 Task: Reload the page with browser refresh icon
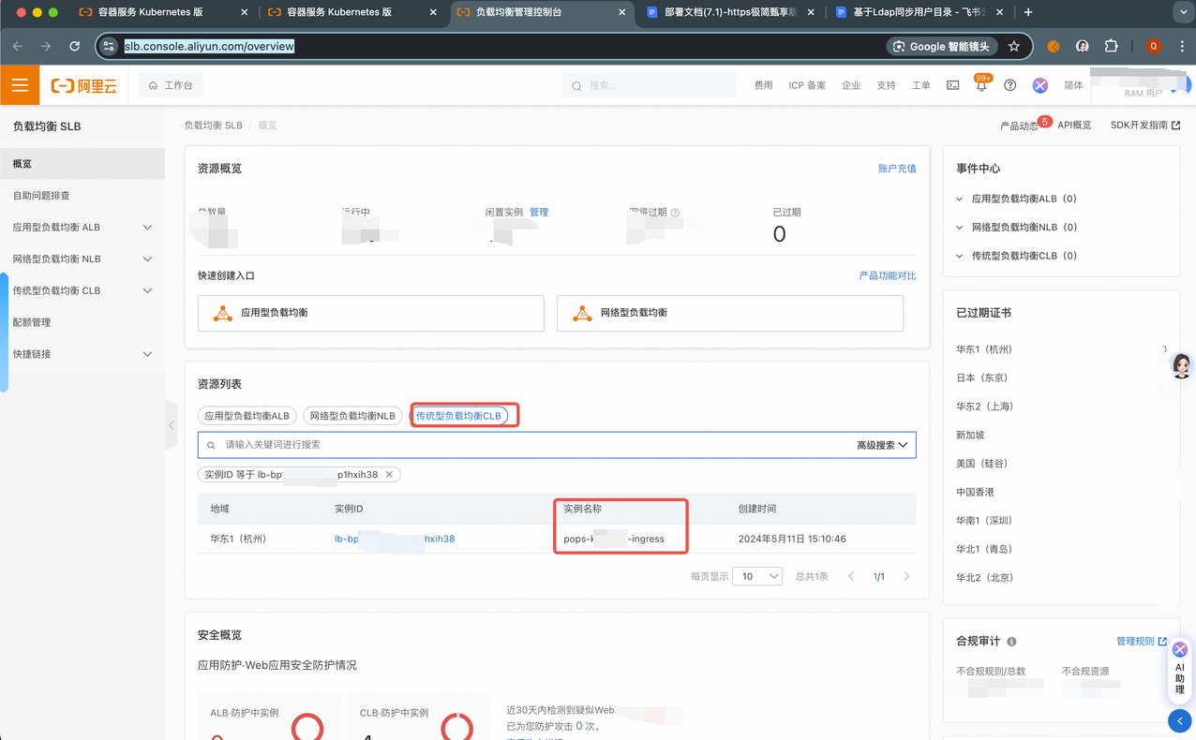[x=75, y=46]
